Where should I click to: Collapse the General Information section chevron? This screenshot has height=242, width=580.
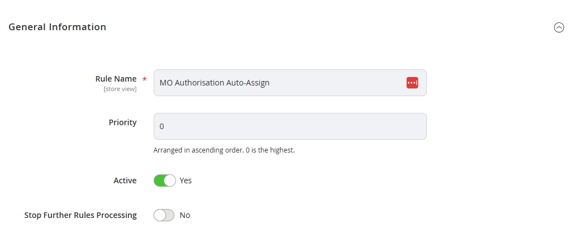point(559,27)
